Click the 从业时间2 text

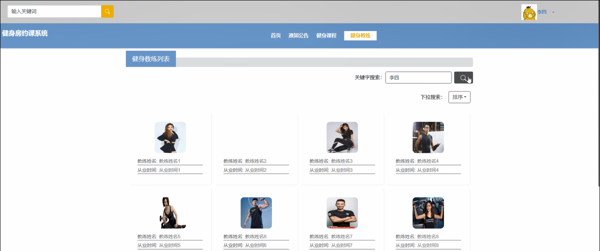point(256,170)
